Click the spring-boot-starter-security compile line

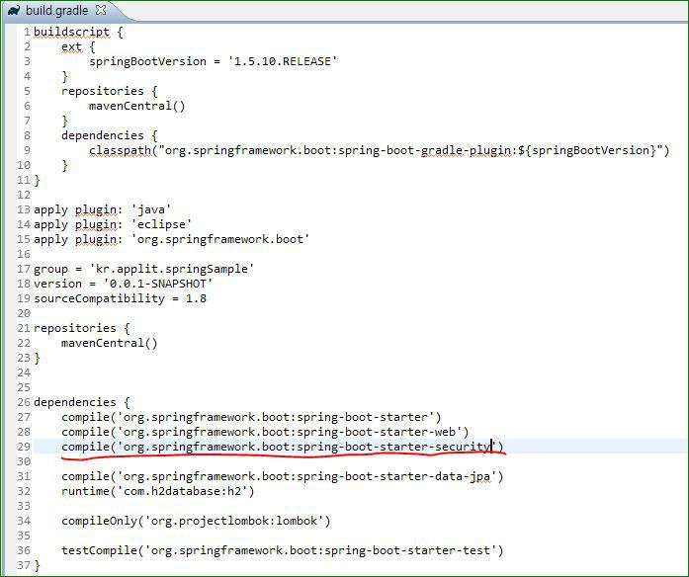pyautogui.click(x=282, y=447)
